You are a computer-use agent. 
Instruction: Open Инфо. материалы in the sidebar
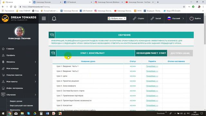[14, 88]
